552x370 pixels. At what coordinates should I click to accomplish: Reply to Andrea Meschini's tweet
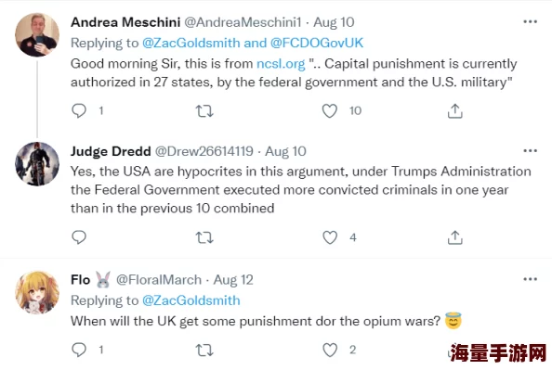79,110
